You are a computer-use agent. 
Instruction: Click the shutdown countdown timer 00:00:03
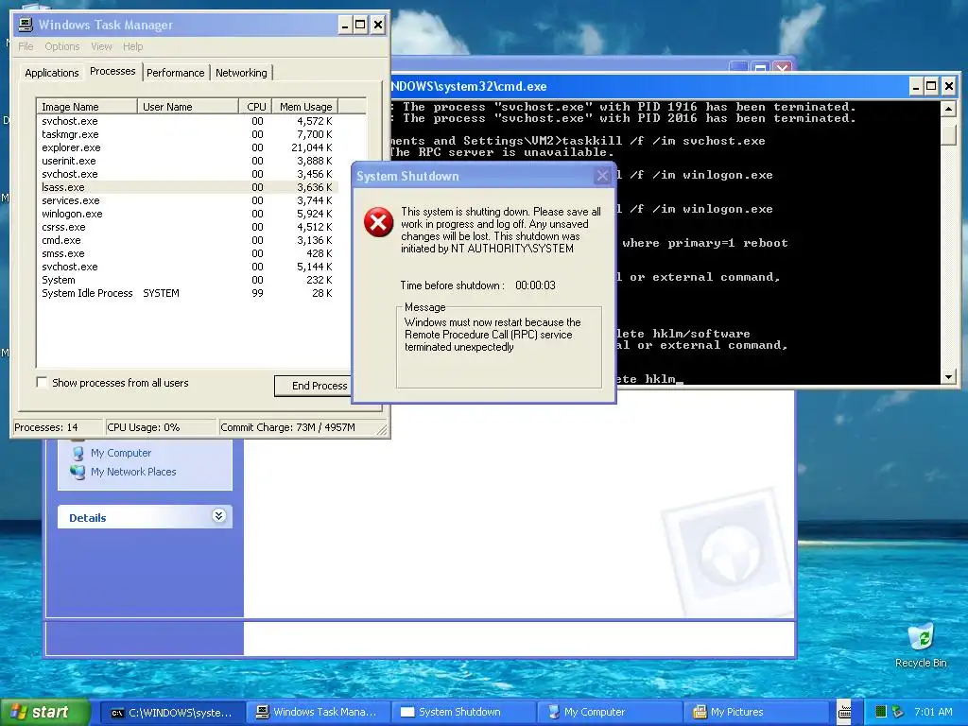click(535, 285)
